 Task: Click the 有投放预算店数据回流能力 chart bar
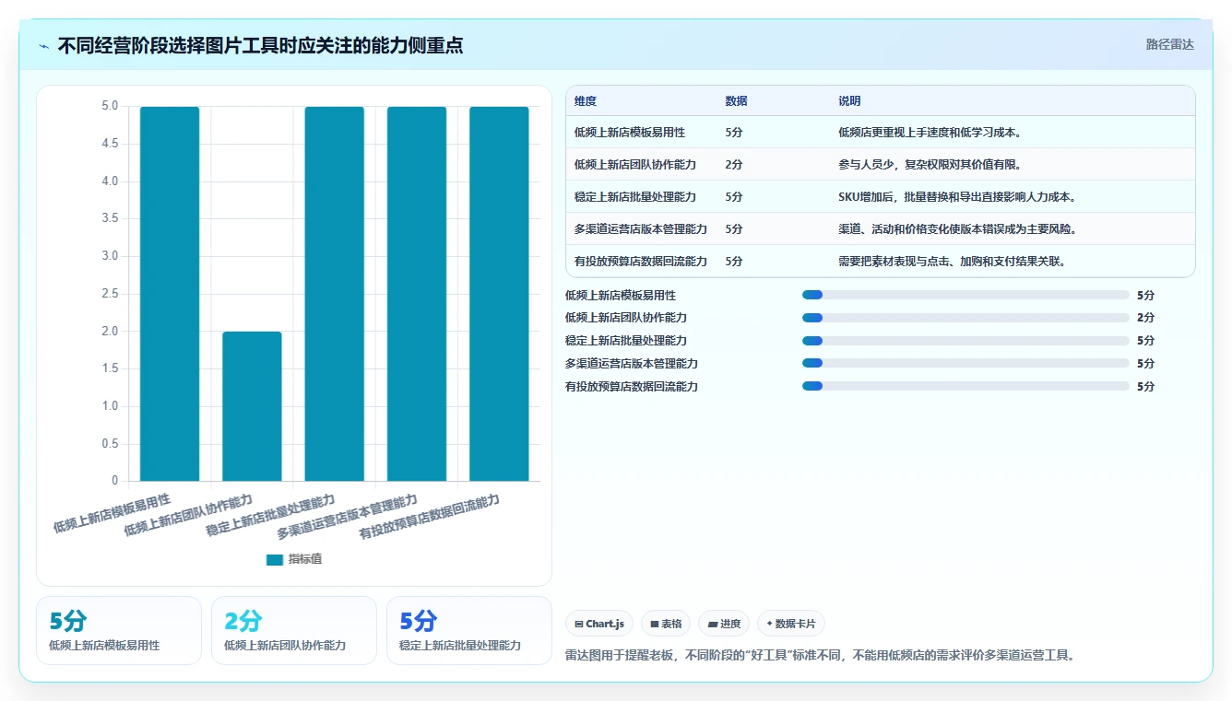coord(499,294)
